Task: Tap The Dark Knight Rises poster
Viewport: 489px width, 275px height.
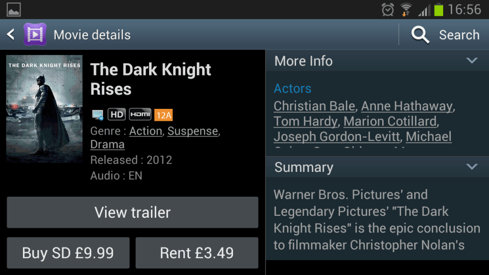Action: (x=44, y=109)
